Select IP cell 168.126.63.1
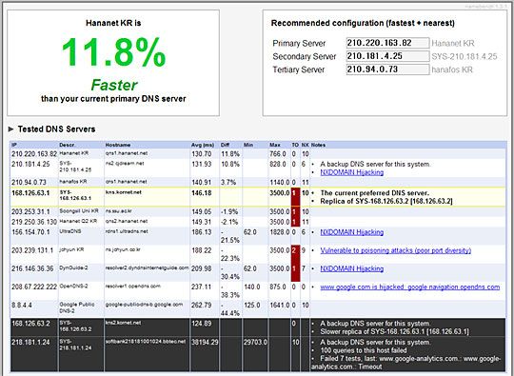The width and height of the screenshot is (514, 376). [30, 193]
